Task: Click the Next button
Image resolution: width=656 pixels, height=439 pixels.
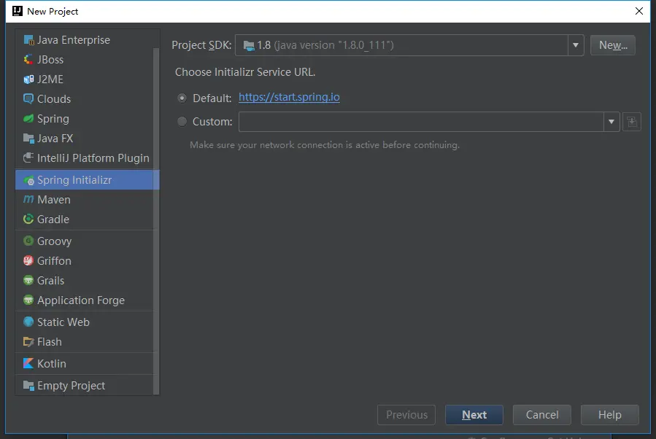Action: 474,415
